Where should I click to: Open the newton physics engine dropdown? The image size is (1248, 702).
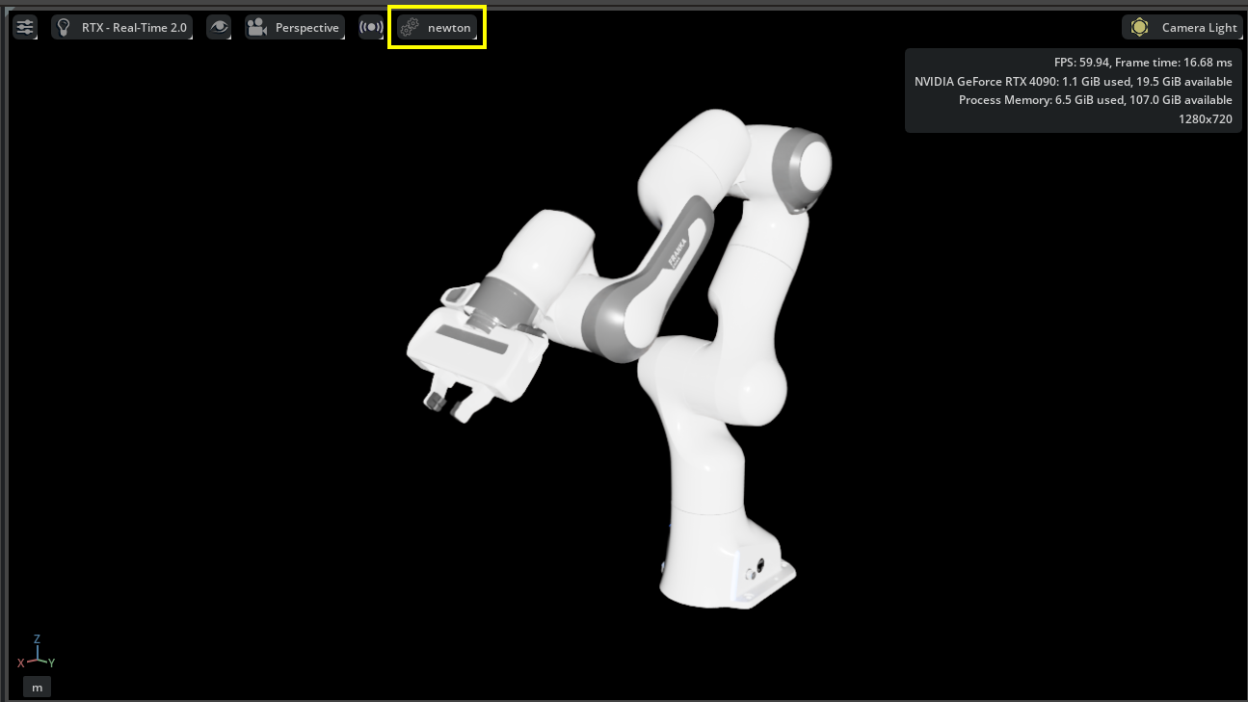[x=449, y=28]
